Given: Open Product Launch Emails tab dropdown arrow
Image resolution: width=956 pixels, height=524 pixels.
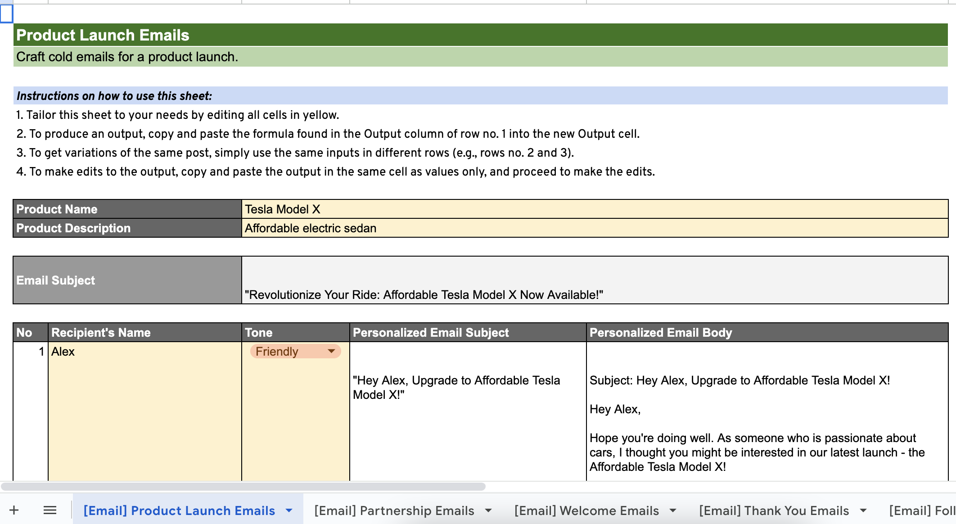Looking at the screenshot, I should [x=289, y=510].
